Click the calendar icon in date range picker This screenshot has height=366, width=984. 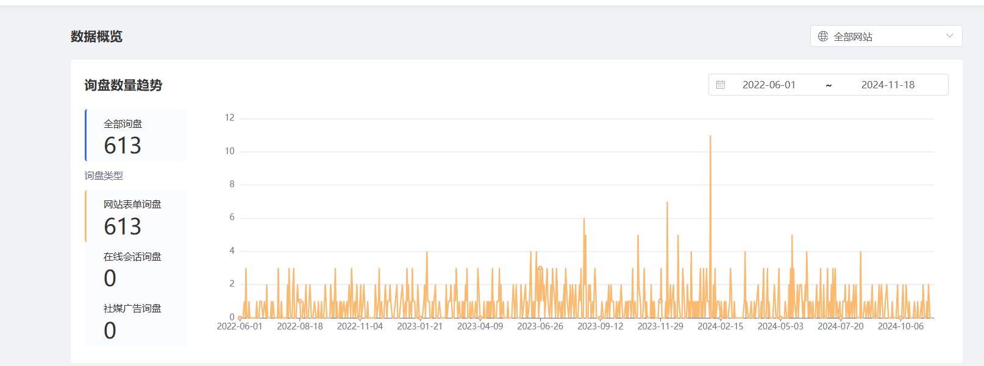coord(721,85)
